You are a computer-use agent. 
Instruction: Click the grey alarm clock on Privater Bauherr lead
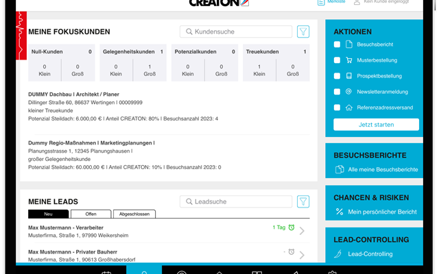pos(292,251)
